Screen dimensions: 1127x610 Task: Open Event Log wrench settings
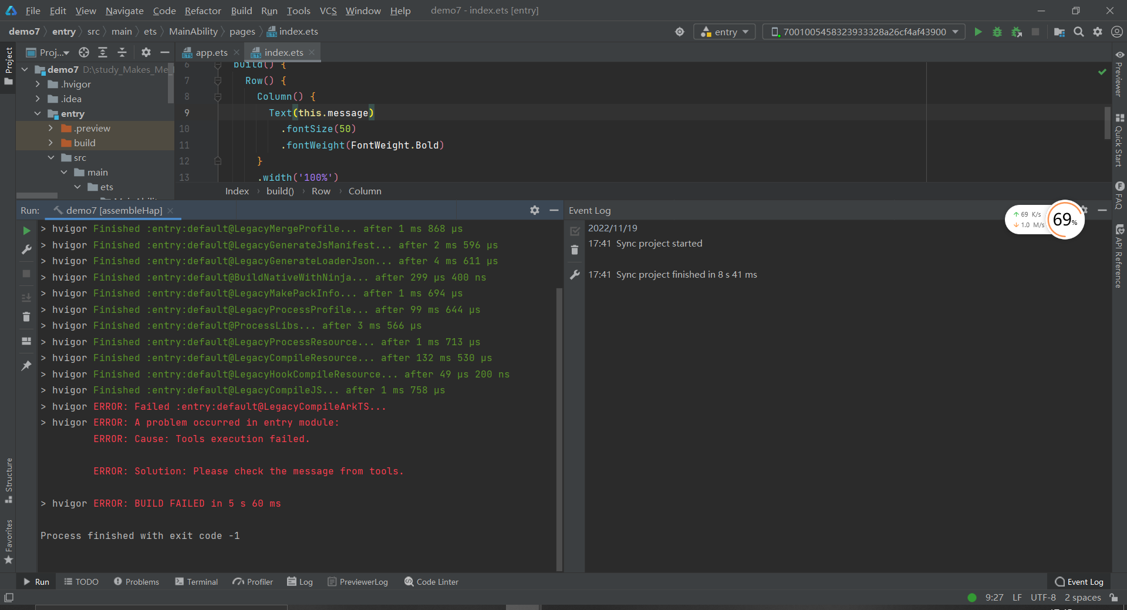tap(575, 274)
